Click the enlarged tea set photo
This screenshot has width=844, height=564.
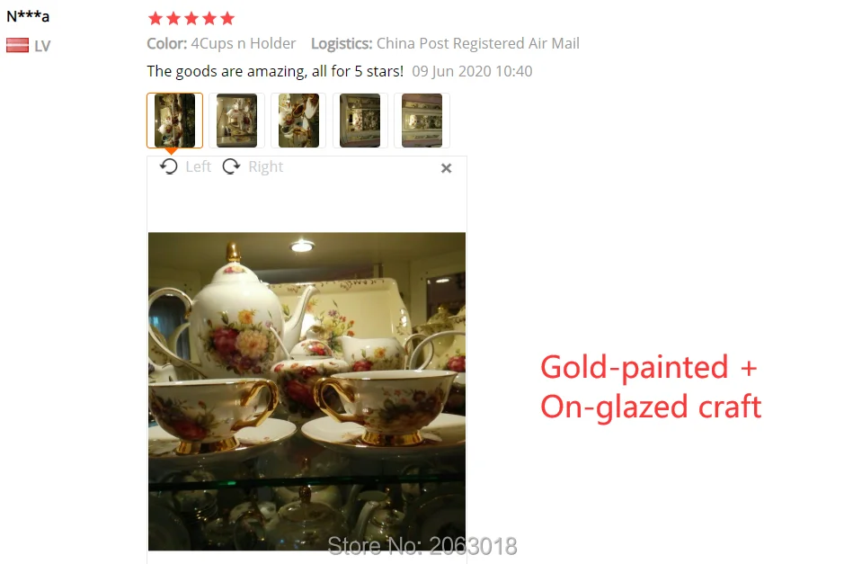(x=307, y=391)
